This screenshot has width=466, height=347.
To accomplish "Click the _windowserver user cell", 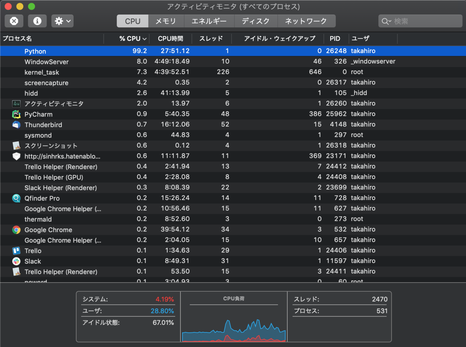I will coord(373,61).
